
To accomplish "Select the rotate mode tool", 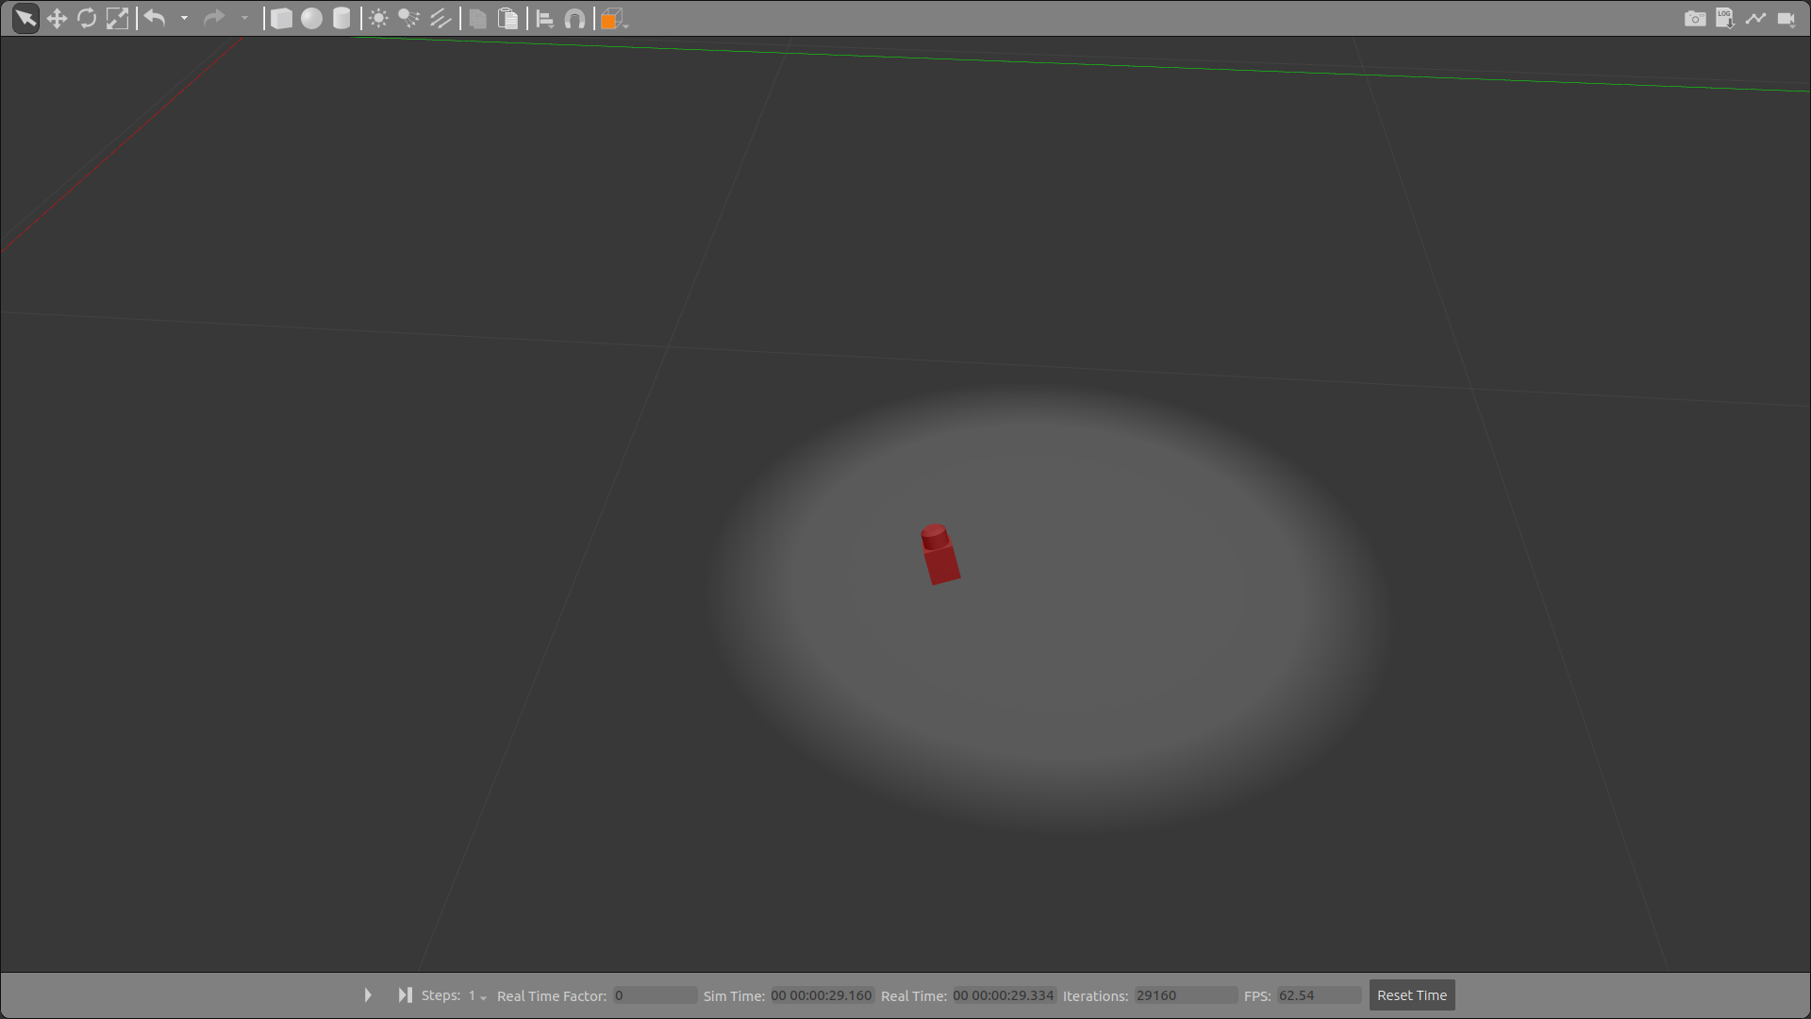I will pos(87,18).
